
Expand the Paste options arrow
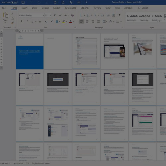5,23
